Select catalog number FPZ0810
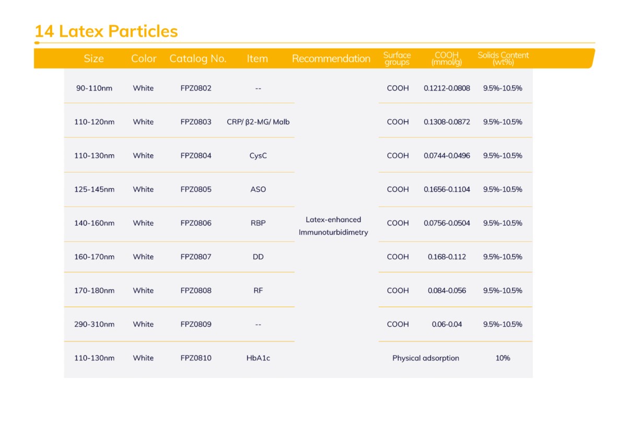This screenshot has height=425, width=627. click(x=196, y=358)
